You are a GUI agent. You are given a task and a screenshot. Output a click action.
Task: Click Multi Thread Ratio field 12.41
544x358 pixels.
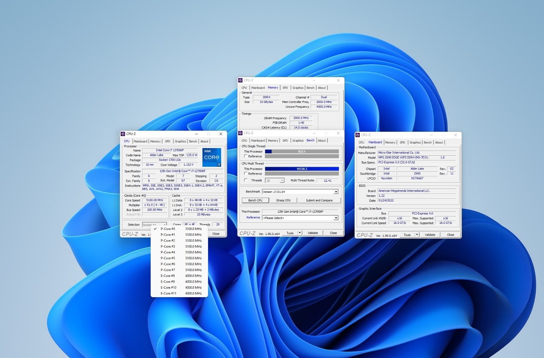[x=327, y=181]
